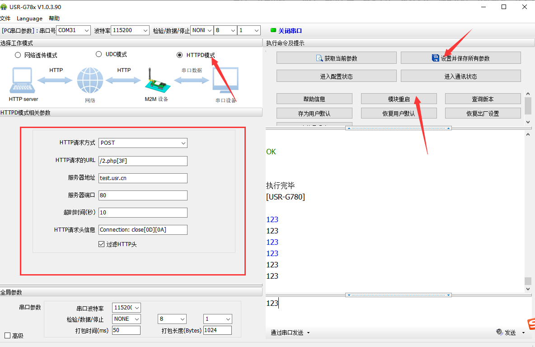Click the 进入配置状态 button
The height and width of the screenshot is (347, 535).
tap(336, 76)
